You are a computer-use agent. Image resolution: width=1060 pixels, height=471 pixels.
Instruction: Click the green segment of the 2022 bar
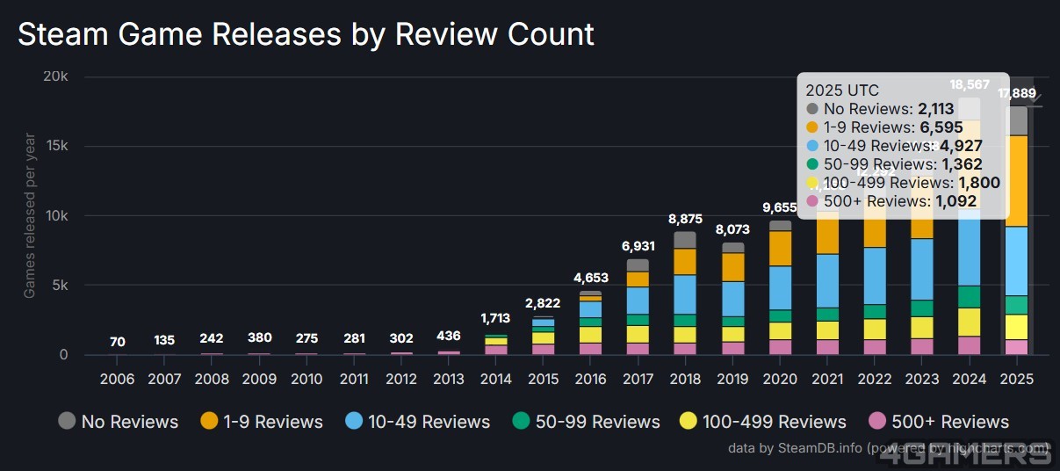tap(875, 311)
